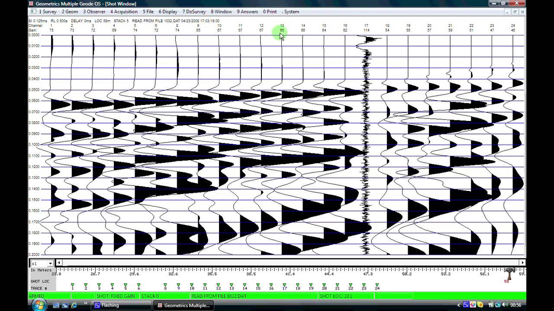The width and height of the screenshot is (554, 311).
Task: Click channel 17 noisy trace in shot window
Action: point(366,145)
